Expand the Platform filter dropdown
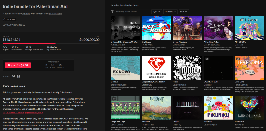The image size is (266, 131). (170, 12)
